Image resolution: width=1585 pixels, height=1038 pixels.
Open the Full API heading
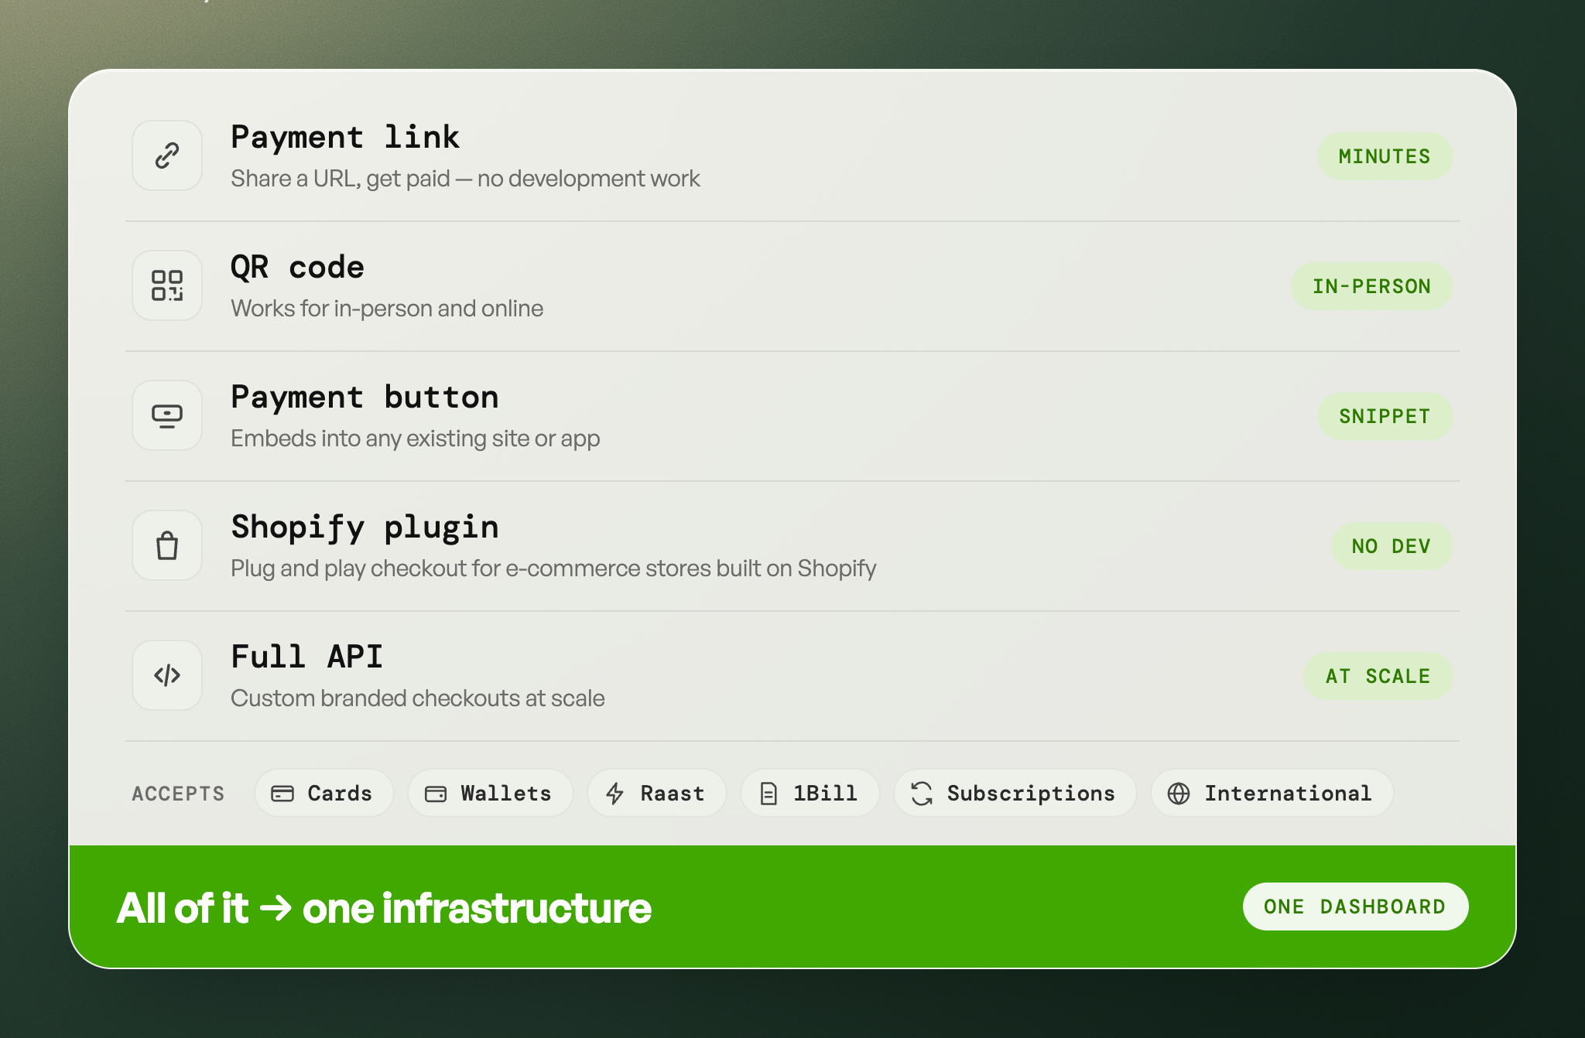point(306,657)
